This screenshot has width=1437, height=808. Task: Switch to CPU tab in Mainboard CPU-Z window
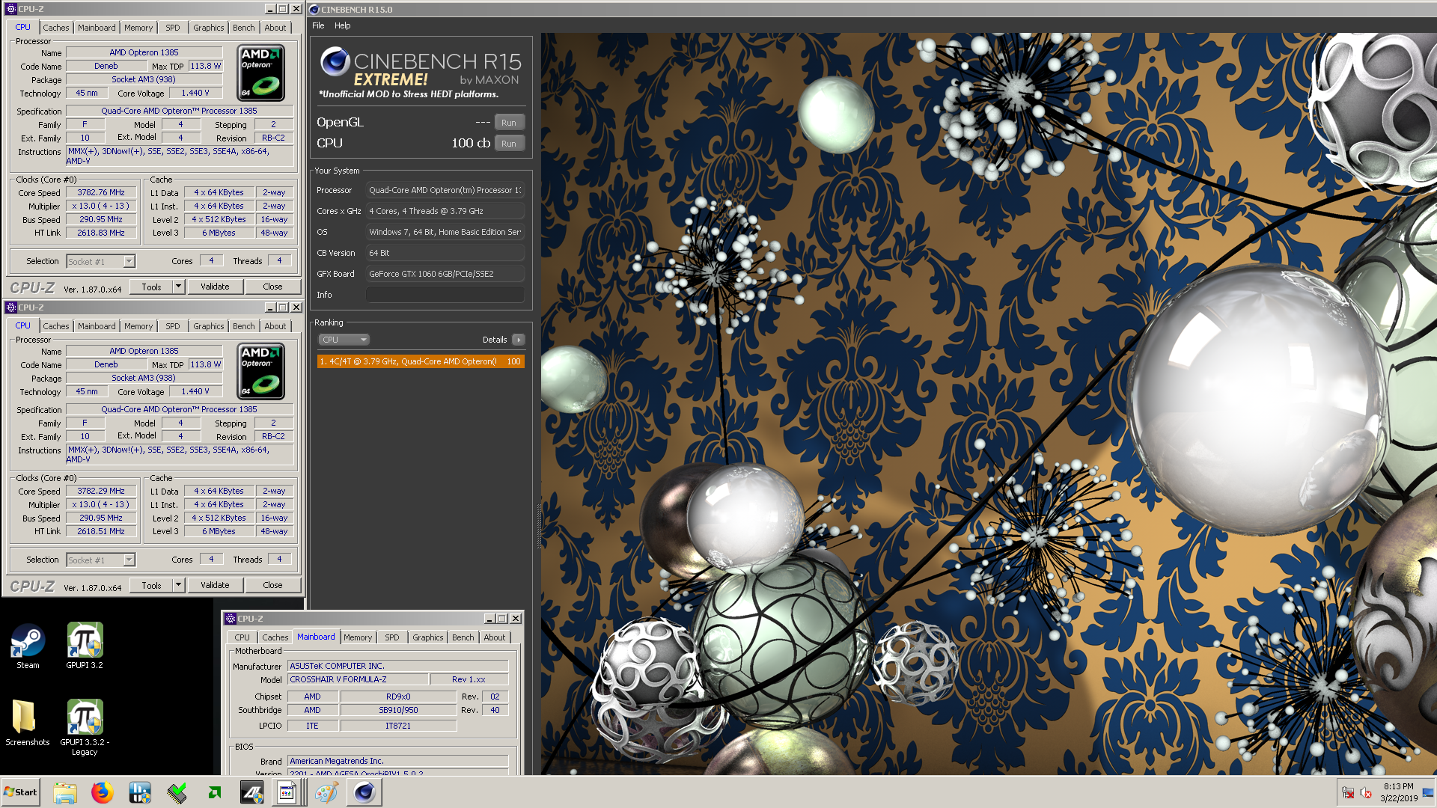click(242, 637)
